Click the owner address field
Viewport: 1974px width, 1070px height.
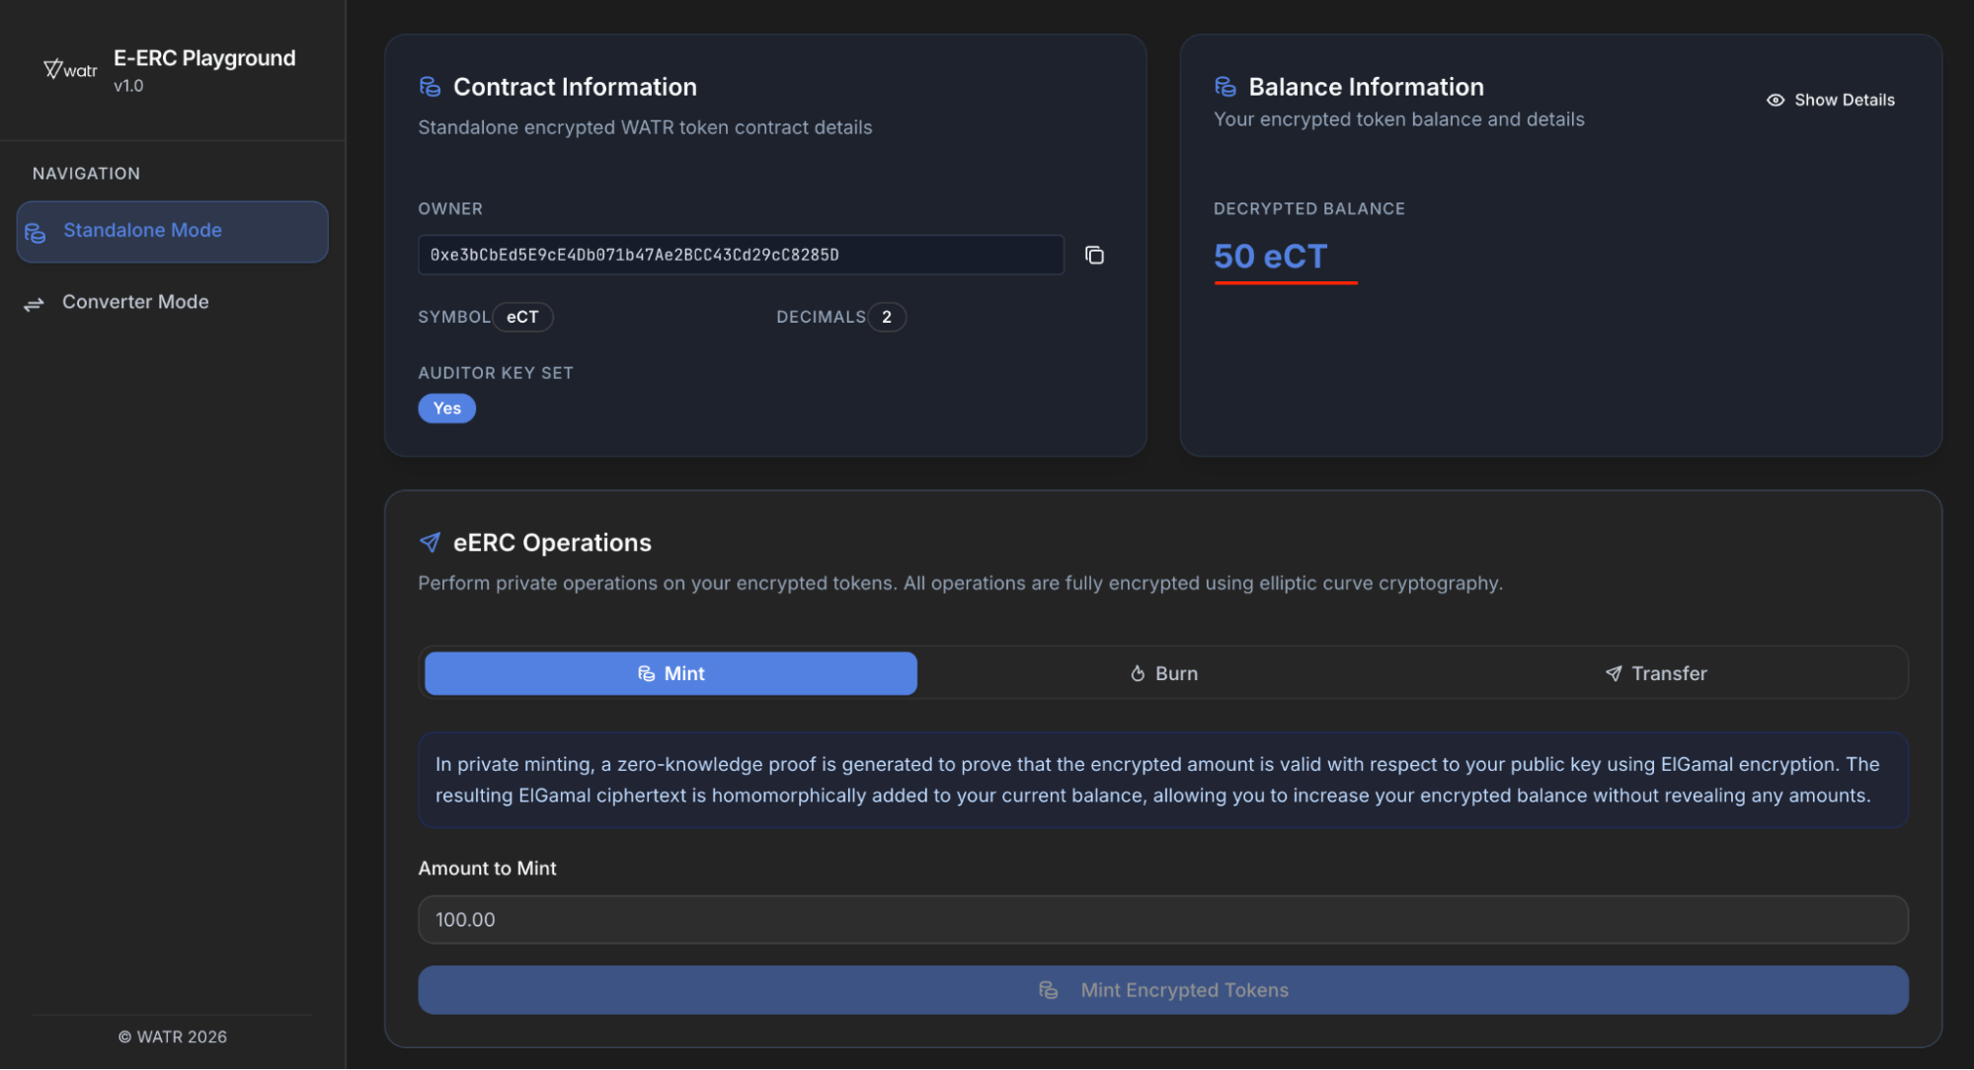[740, 255]
